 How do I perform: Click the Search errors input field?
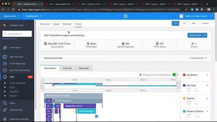pos(17,34)
